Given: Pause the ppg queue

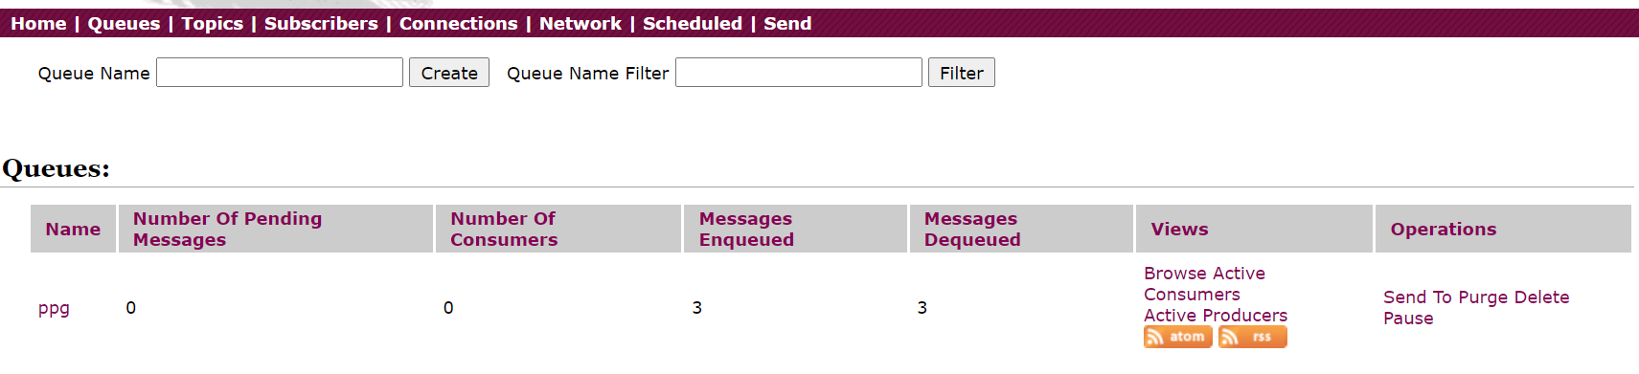Looking at the screenshot, I should click(x=1408, y=319).
